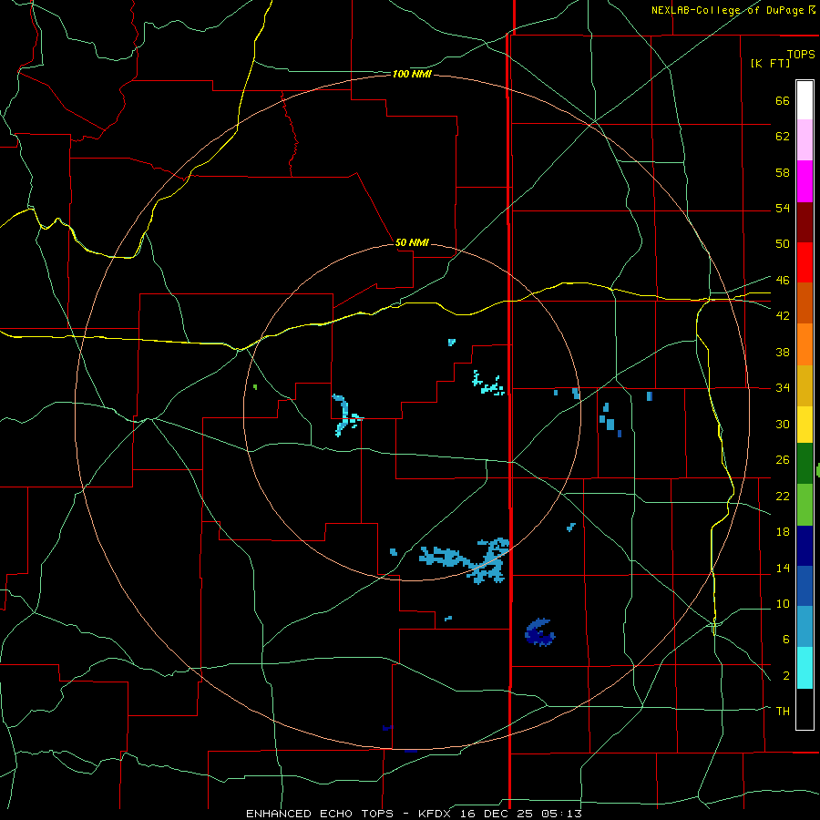Click the legend value 6
Image resolution: width=820 pixels, height=820 pixels.
tap(785, 640)
